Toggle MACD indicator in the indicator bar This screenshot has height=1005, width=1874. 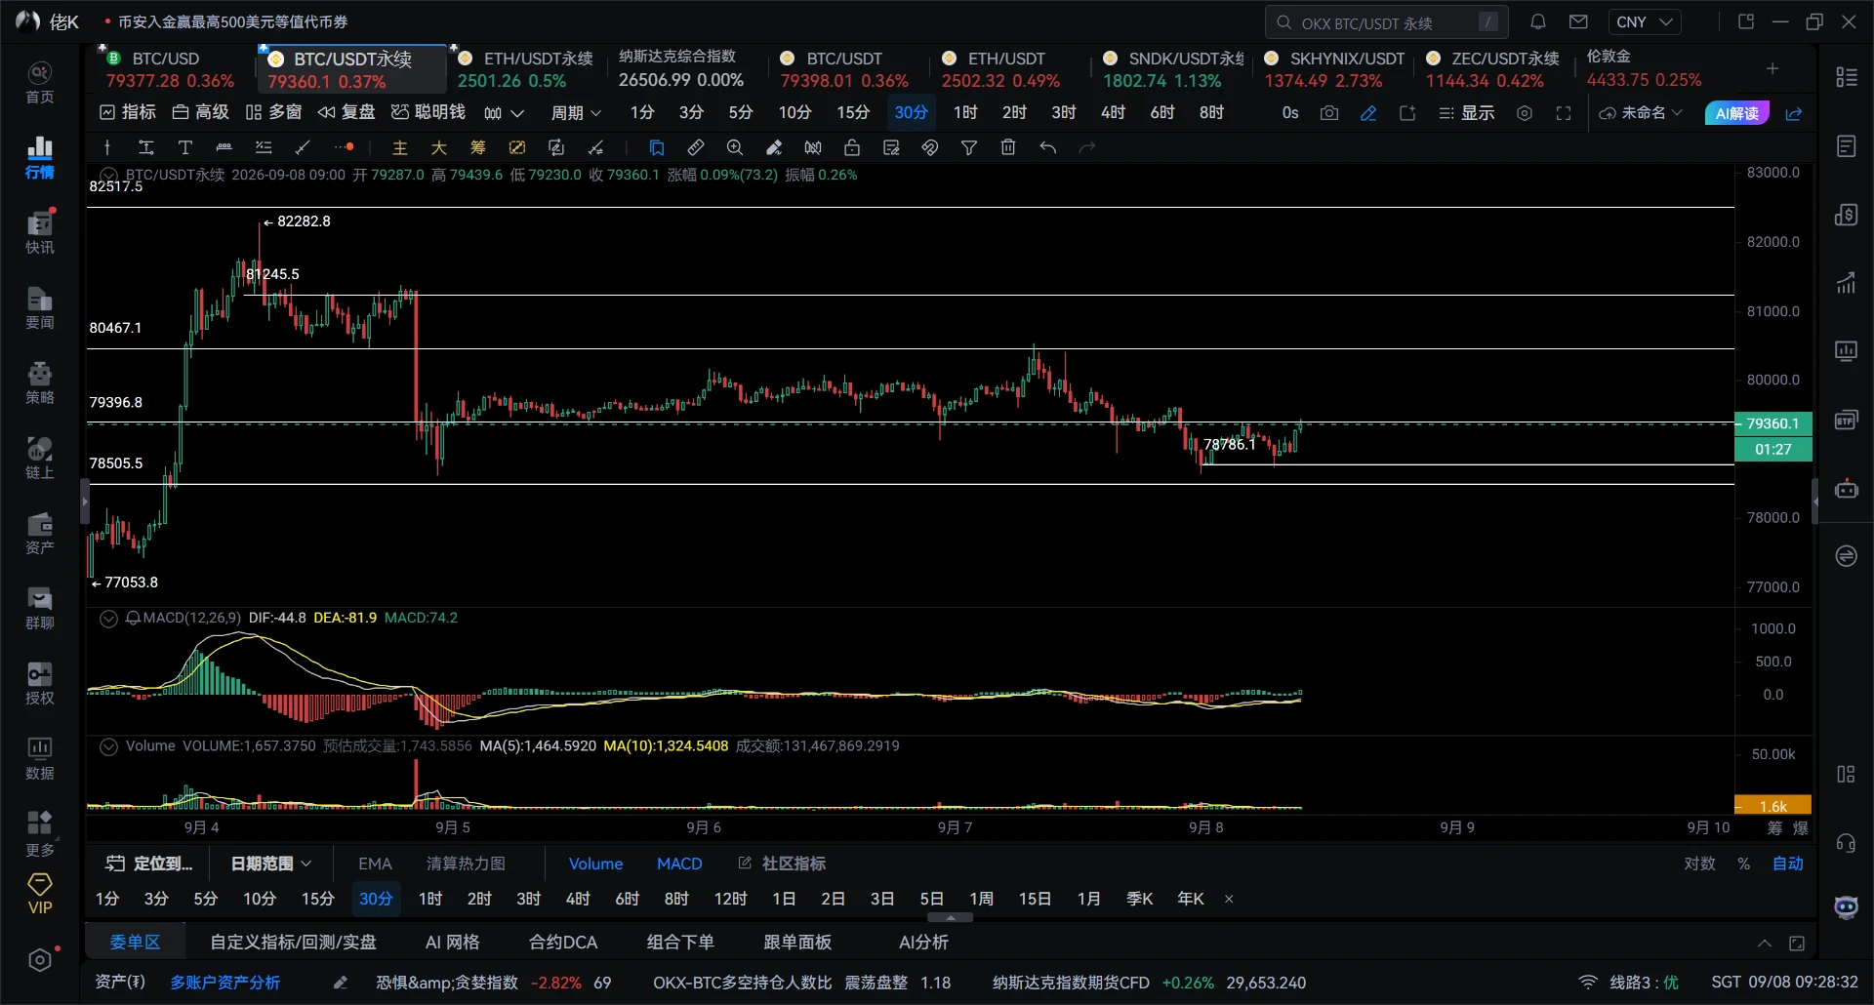pyautogui.click(x=679, y=864)
